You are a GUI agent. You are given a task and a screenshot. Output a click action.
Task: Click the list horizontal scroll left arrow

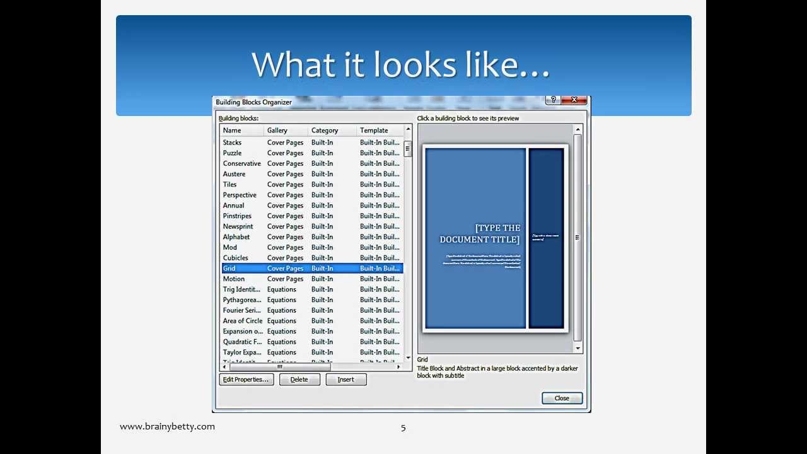[224, 366]
